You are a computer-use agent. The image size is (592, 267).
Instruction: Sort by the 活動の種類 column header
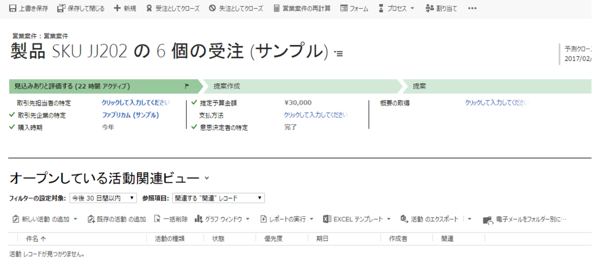pyautogui.click(x=170, y=239)
